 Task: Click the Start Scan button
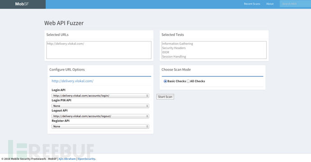tap(165, 97)
